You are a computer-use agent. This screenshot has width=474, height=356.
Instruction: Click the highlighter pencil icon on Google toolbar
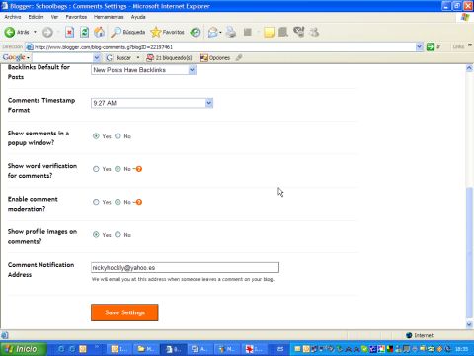click(239, 58)
